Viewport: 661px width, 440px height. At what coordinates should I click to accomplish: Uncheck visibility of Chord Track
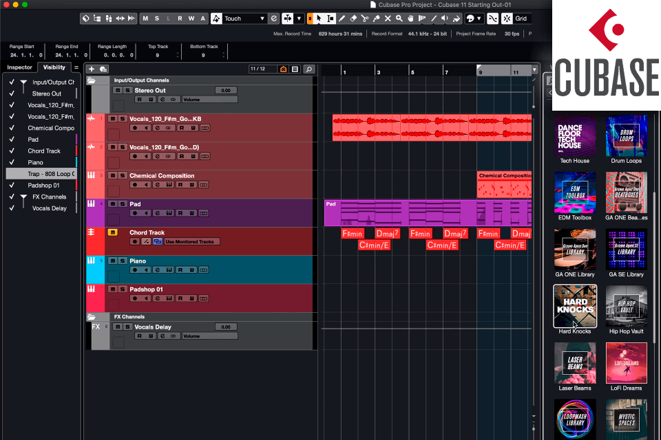tap(12, 151)
